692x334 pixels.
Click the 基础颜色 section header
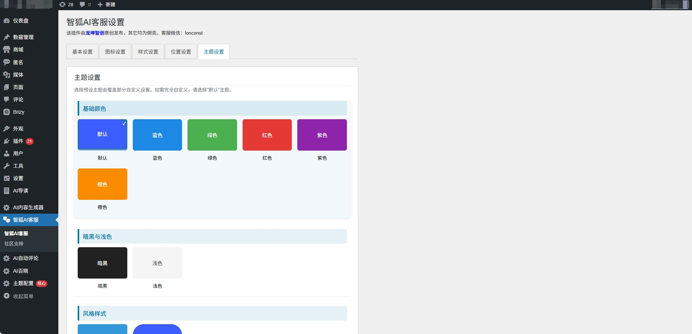coord(212,109)
